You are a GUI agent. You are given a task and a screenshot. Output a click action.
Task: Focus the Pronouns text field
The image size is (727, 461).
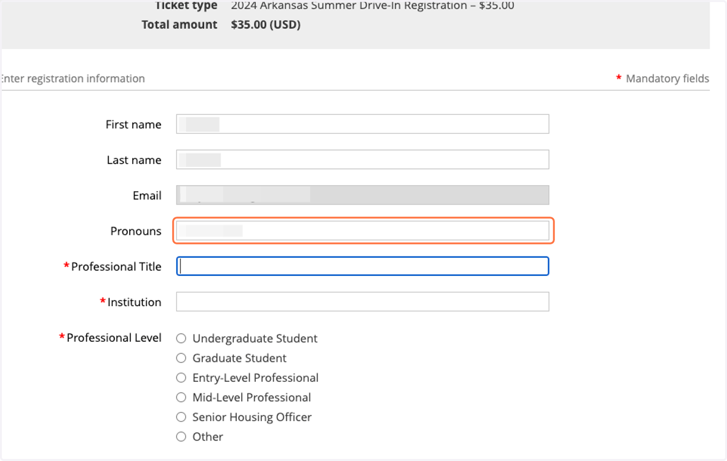(x=362, y=230)
